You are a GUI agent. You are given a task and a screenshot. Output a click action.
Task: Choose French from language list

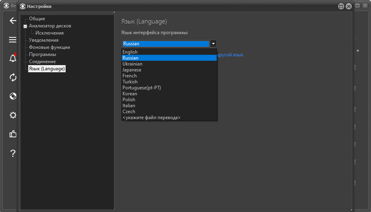[x=169, y=76]
